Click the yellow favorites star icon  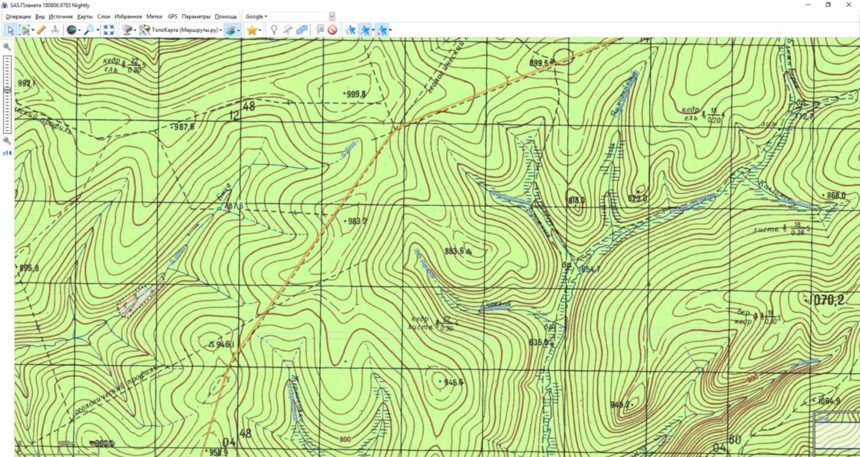coord(252,30)
